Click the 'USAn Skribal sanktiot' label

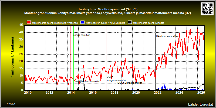coord(130,83)
